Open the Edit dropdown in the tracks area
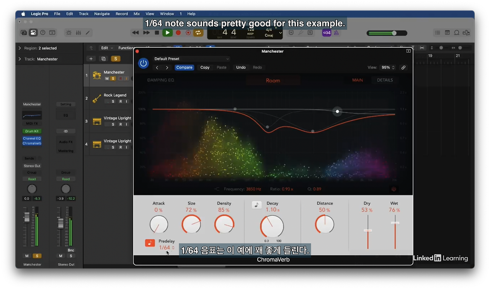 tap(107, 48)
